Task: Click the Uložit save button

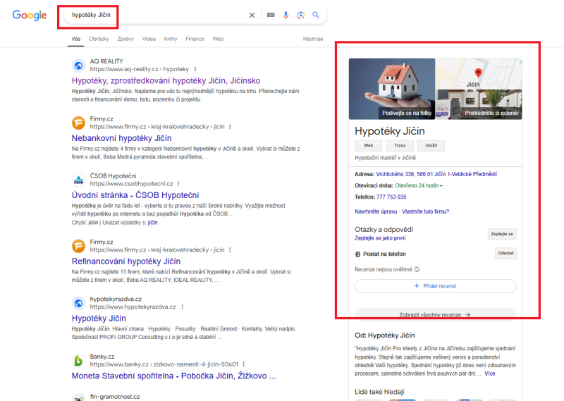Action: [x=431, y=145]
